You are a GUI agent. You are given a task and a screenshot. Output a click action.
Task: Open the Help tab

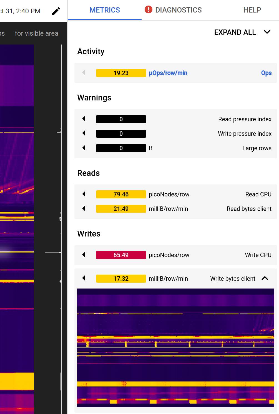252,10
